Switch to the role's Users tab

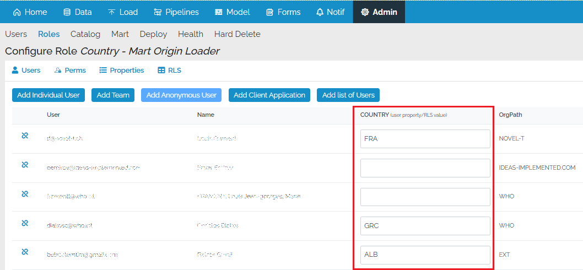[x=26, y=71]
